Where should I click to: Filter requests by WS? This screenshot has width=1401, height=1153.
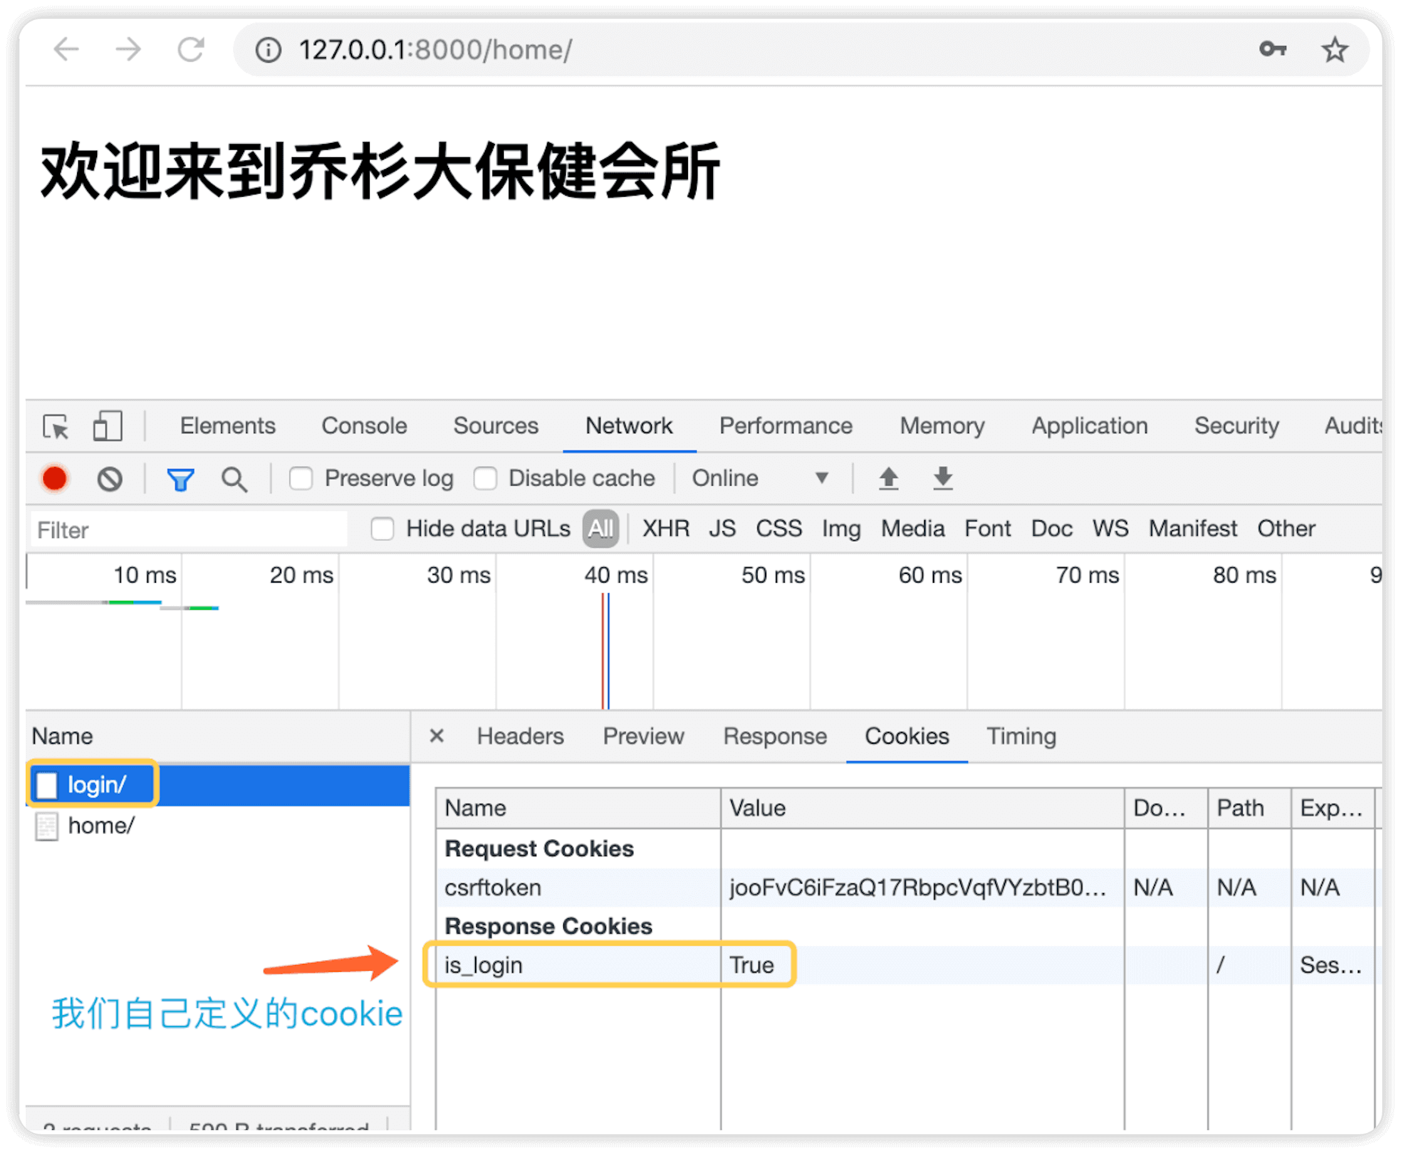pyautogui.click(x=1111, y=529)
